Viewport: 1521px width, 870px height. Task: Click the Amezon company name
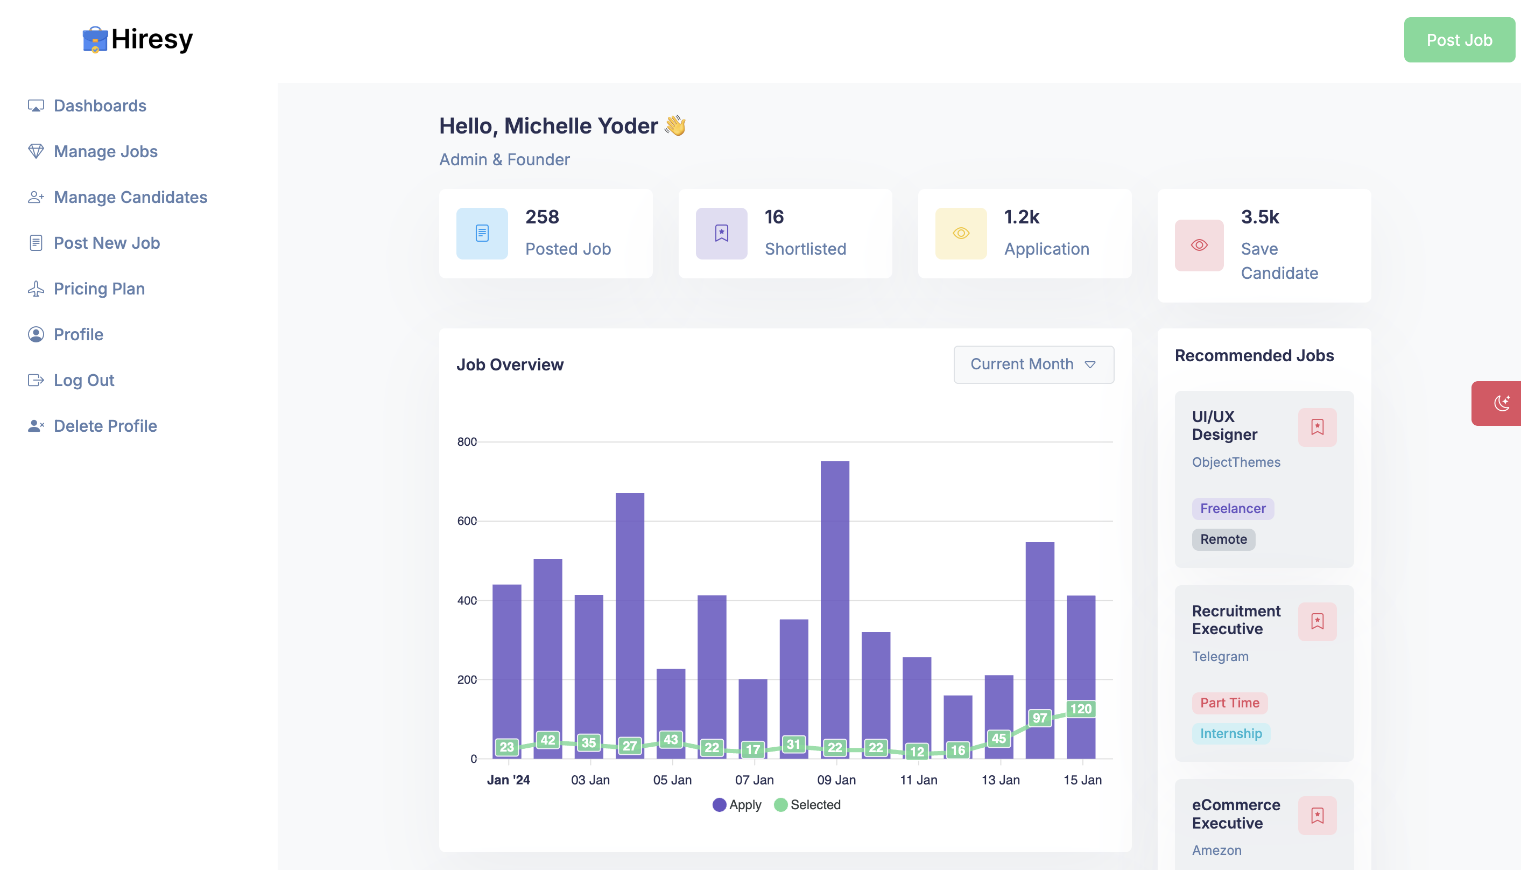coord(1216,850)
